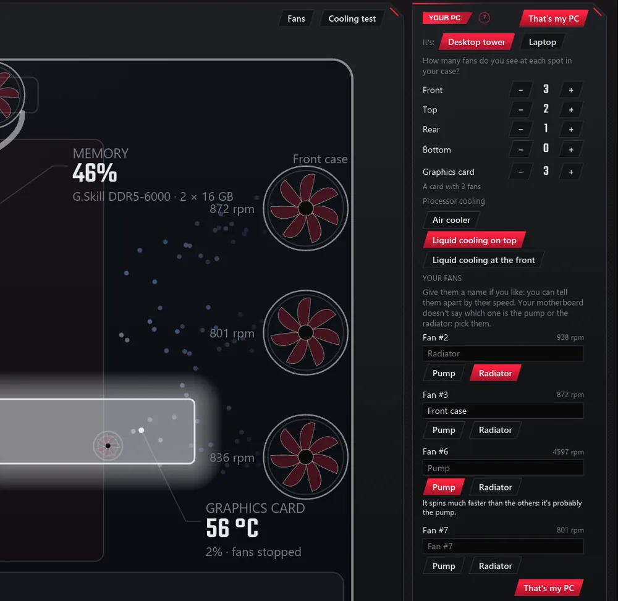618x601 pixels.
Task: Mark Fan #2 as Pump
Action: 444,373
